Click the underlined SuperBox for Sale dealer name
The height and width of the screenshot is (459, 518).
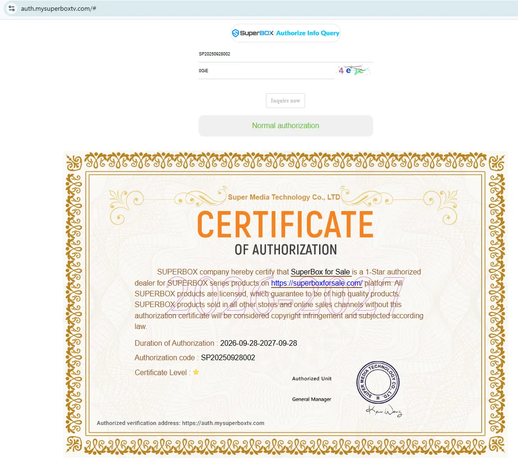320,272
